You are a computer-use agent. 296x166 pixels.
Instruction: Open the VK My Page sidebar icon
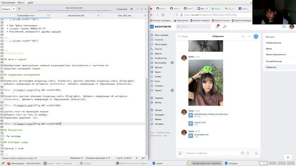(152, 35)
